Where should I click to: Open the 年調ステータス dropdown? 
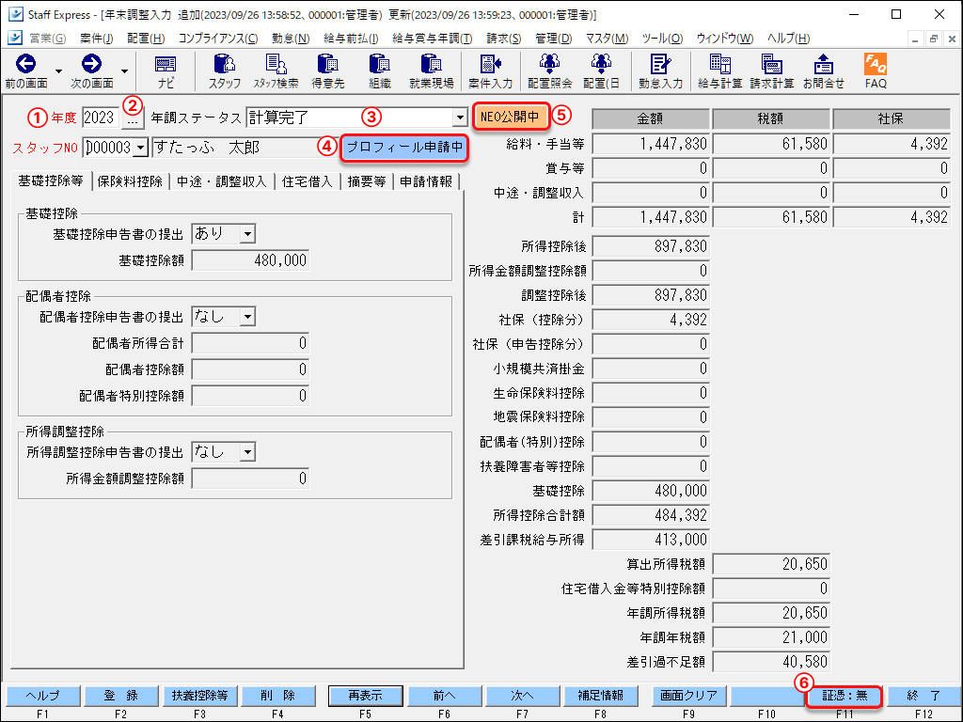pyautogui.click(x=459, y=118)
